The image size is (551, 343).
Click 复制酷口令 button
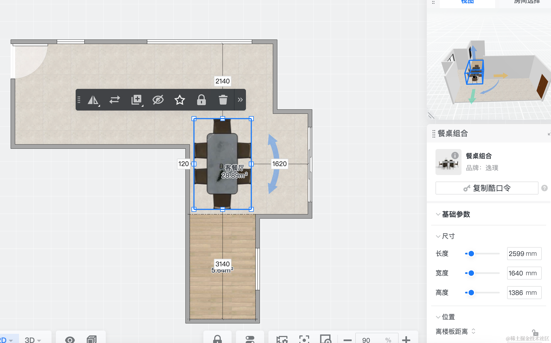pos(487,188)
